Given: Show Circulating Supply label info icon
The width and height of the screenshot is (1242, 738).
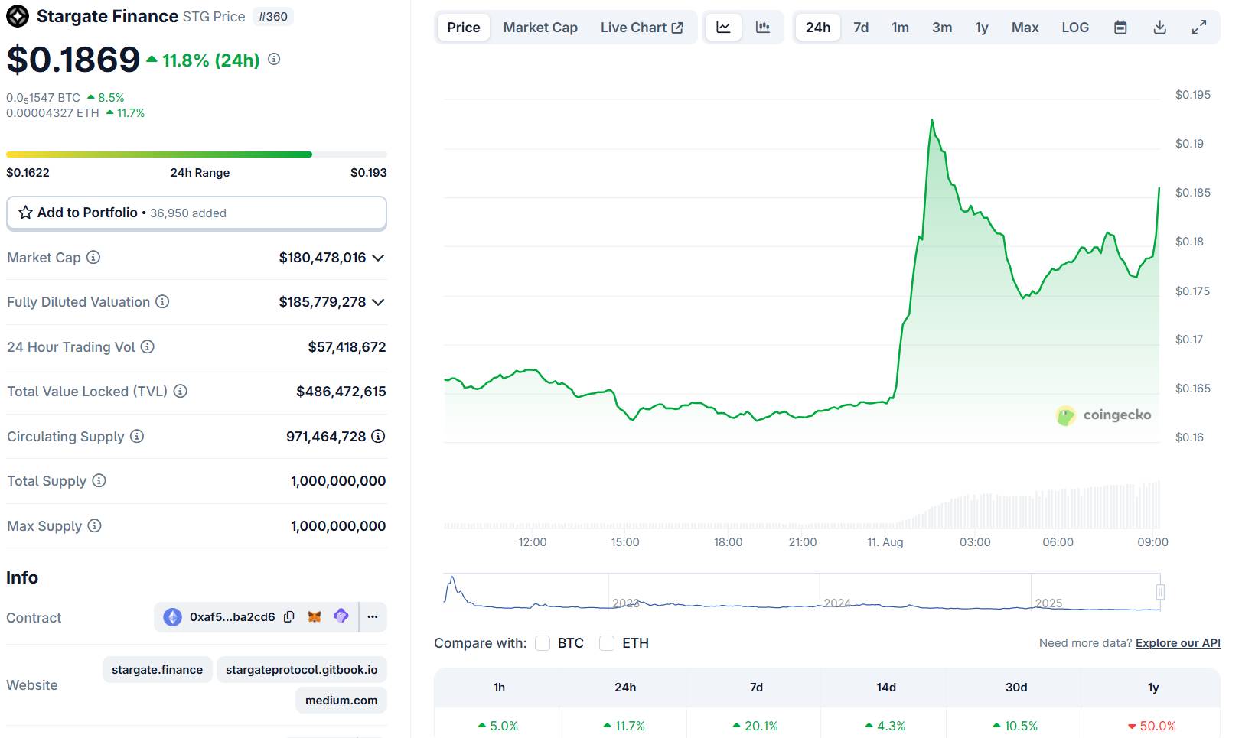Looking at the screenshot, I should (x=137, y=437).
